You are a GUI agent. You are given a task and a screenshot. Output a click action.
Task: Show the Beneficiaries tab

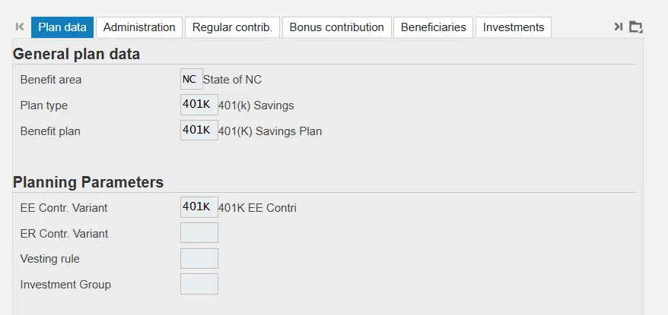433,27
